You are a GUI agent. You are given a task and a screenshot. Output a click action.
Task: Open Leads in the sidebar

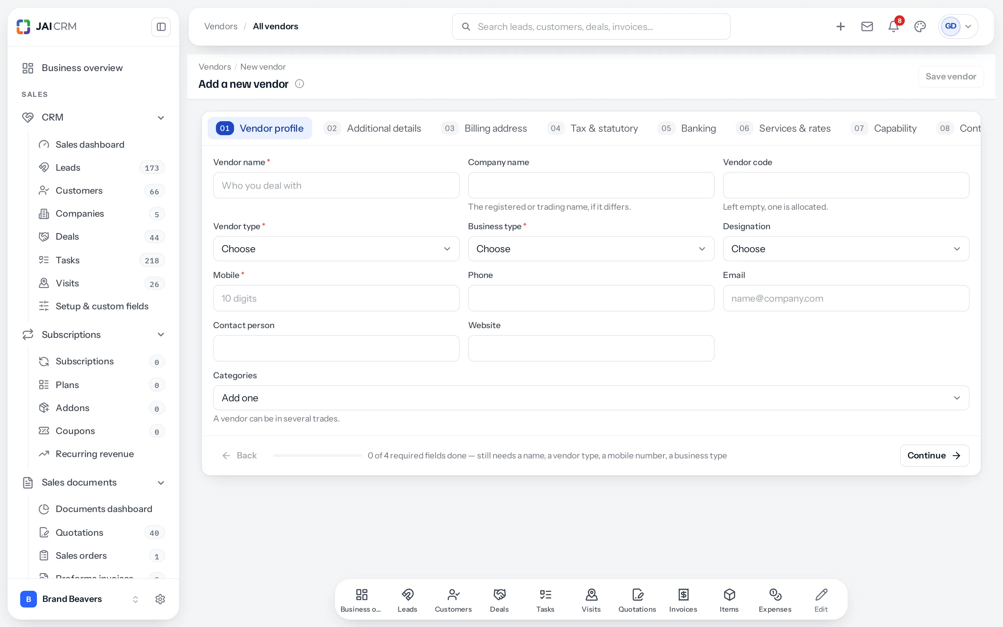tap(101, 168)
